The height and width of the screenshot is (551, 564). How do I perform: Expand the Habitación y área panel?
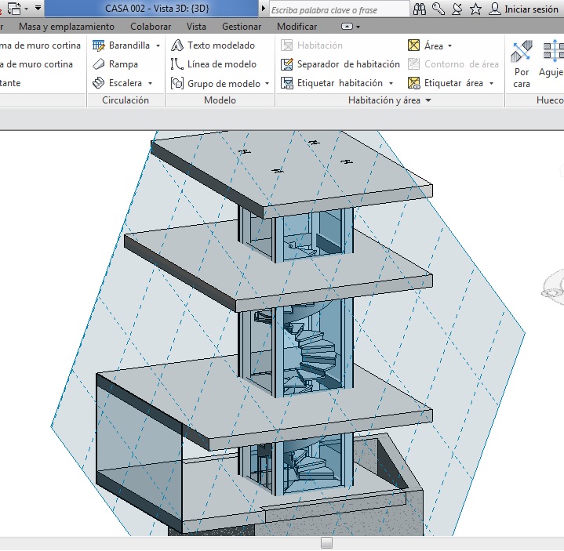click(x=429, y=101)
